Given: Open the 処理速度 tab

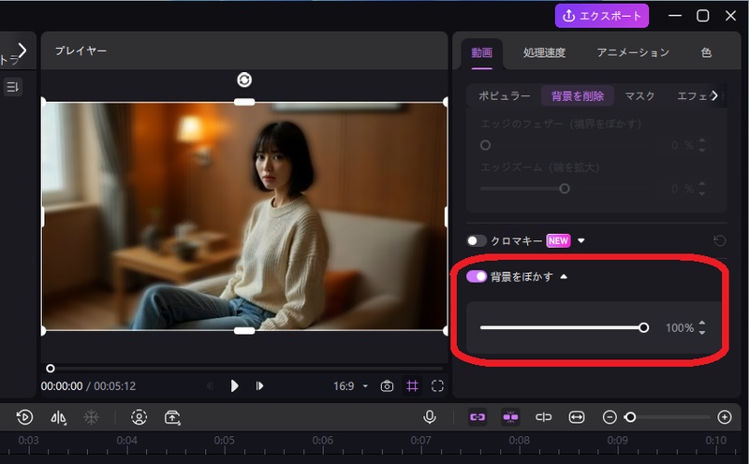Looking at the screenshot, I should tap(544, 52).
